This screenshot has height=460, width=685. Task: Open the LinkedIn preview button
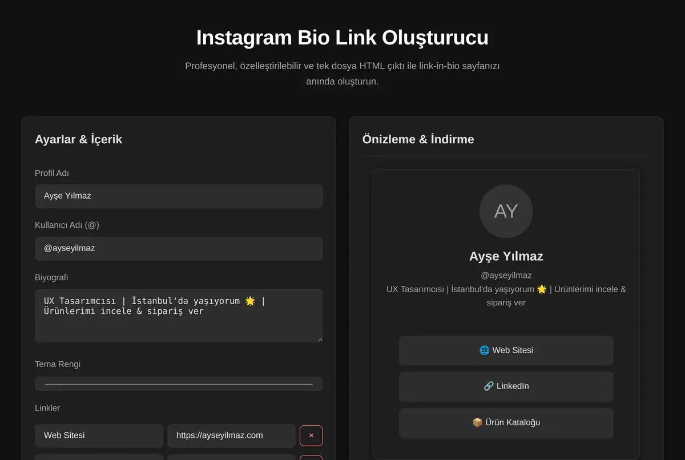[x=506, y=386]
